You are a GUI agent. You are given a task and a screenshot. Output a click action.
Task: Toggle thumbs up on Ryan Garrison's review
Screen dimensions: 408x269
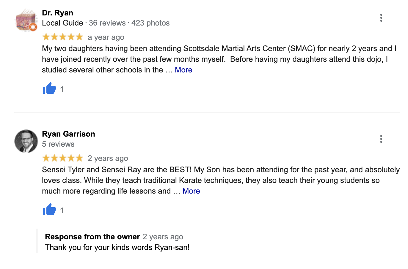(x=49, y=210)
